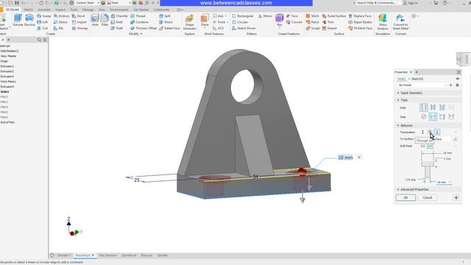Image resolution: width=471 pixels, height=265 pixels.
Task: Select the Revolve tool
Action: click(29, 21)
